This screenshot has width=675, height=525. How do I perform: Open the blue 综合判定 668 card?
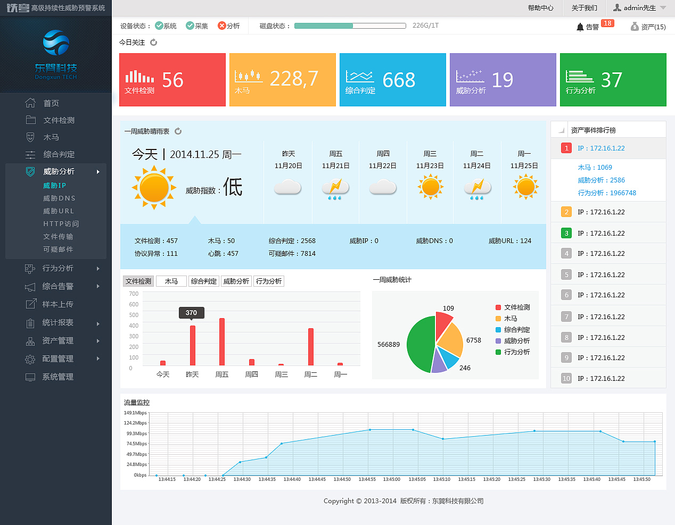[393, 80]
